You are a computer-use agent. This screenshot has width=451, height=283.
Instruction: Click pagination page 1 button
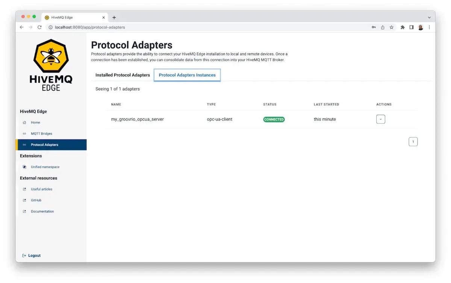pyautogui.click(x=413, y=142)
